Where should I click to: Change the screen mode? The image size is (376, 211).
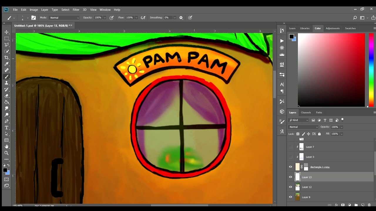(6, 186)
